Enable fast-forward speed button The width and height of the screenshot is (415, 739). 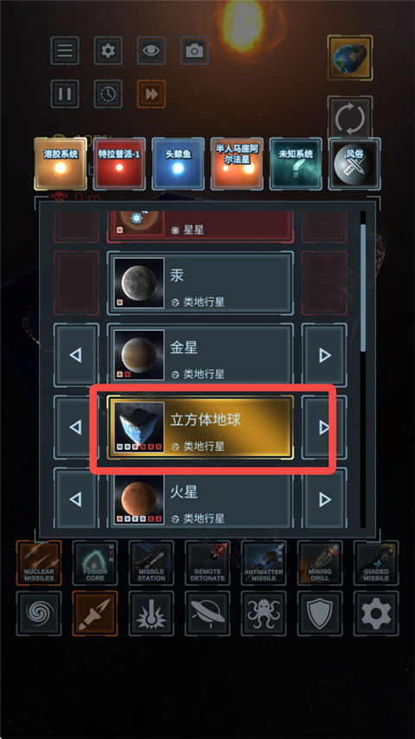[151, 93]
